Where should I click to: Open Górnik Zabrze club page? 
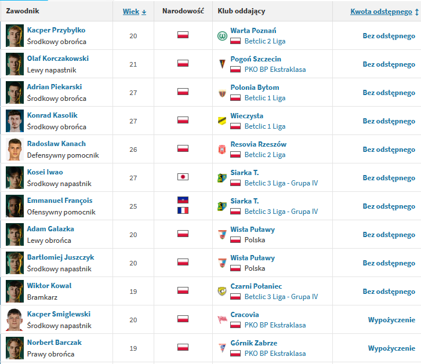[254, 343]
